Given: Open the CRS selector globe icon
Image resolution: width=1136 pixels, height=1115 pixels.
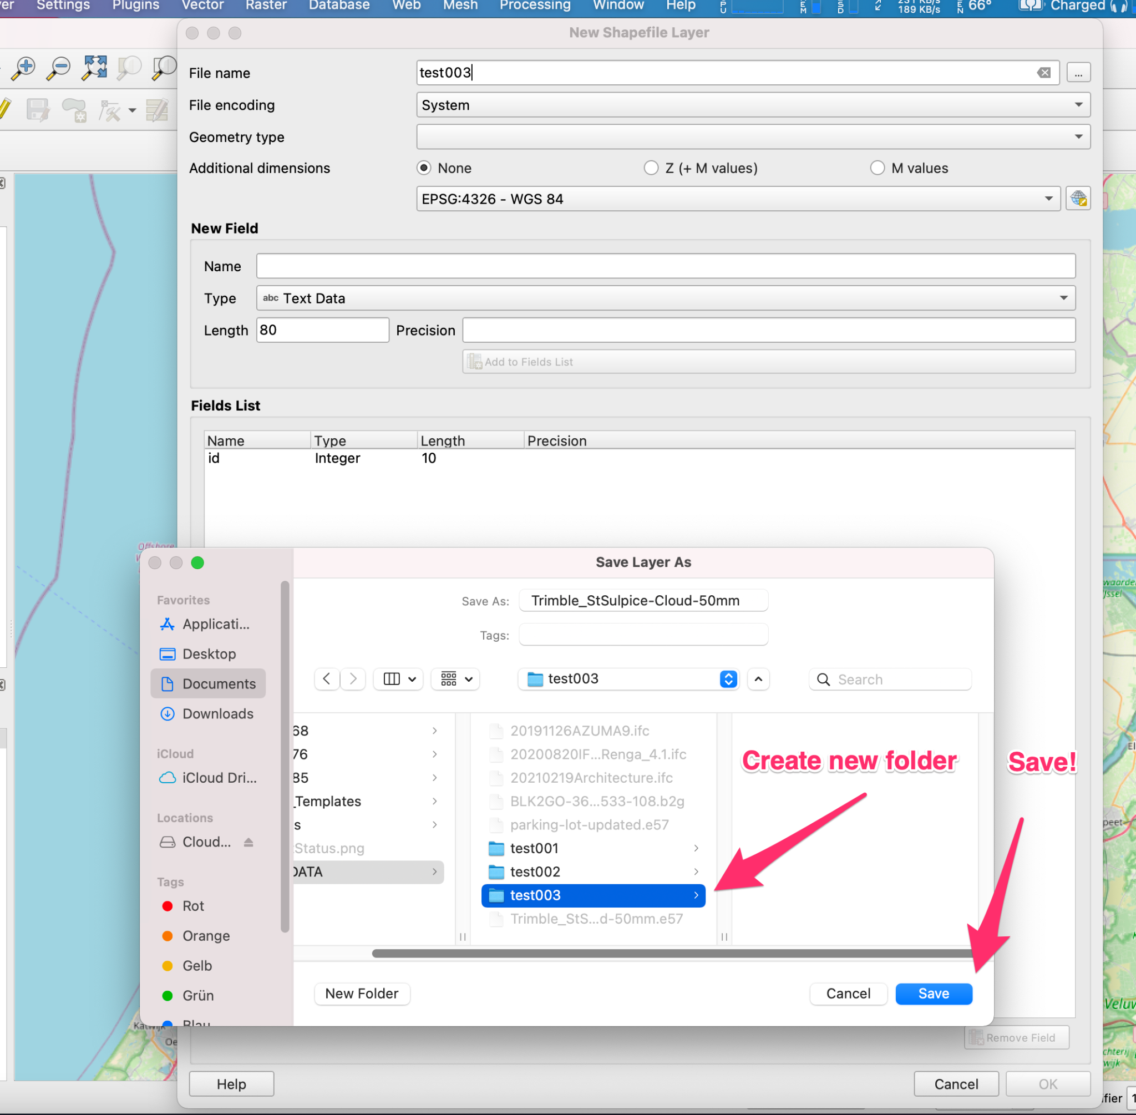Looking at the screenshot, I should (x=1078, y=199).
